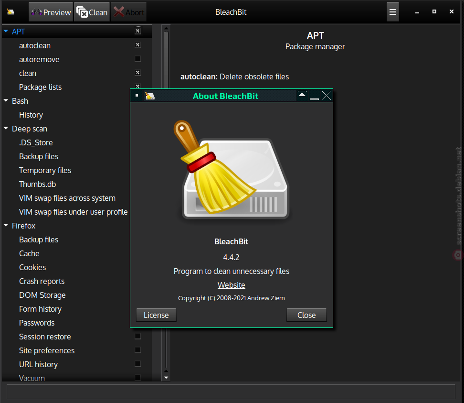Click the cleaner list scrollbar thumb
The height and width of the screenshot is (403, 464).
click(x=166, y=59)
